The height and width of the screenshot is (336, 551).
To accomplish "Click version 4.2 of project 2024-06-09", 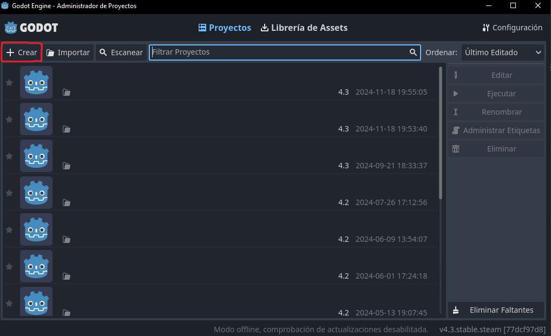I will [x=343, y=240].
